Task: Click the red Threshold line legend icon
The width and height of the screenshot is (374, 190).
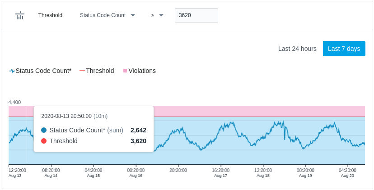Action: [82, 71]
